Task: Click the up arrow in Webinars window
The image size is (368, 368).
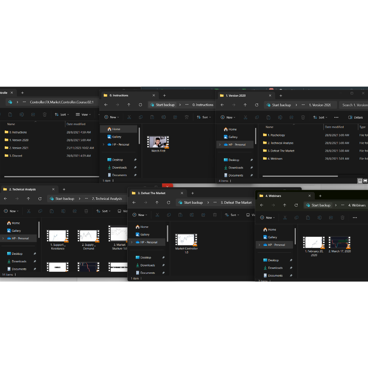Action: [285, 205]
